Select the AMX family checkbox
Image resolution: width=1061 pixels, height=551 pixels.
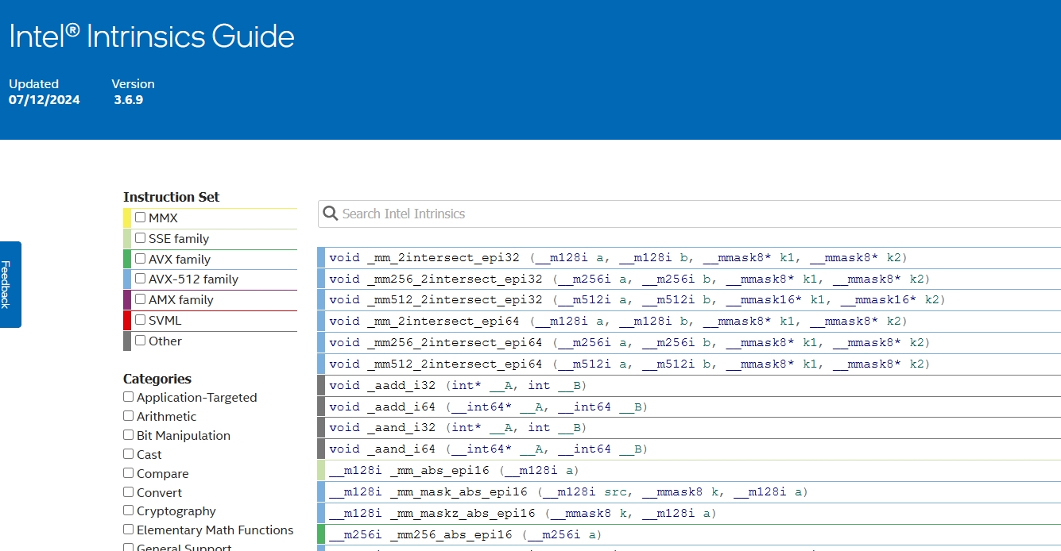pyautogui.click(x=141, y=299)
